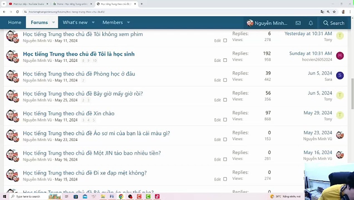The width and height of the screenshot is (354, 200).
Task: Go to page 2 of 'Phòng học ở đâu'
Action: point(83,80)
